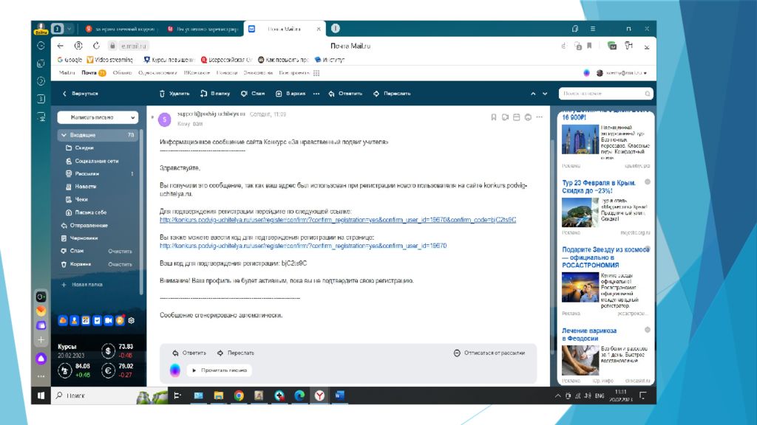This screenshot has width=757, height=425.
Task: Open the Новости folder
Action: (x=86, y=187)
